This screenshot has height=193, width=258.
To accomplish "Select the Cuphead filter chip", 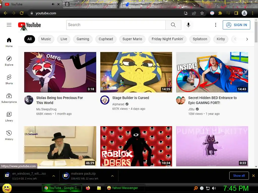I will pos(106,39).
